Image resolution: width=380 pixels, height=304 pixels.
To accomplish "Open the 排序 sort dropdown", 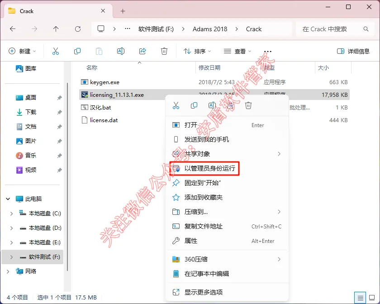I will [197, 51].
